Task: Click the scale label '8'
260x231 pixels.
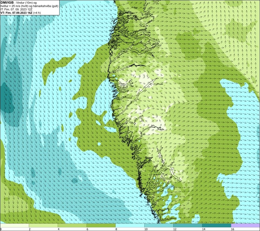Action: coord(116,229)
